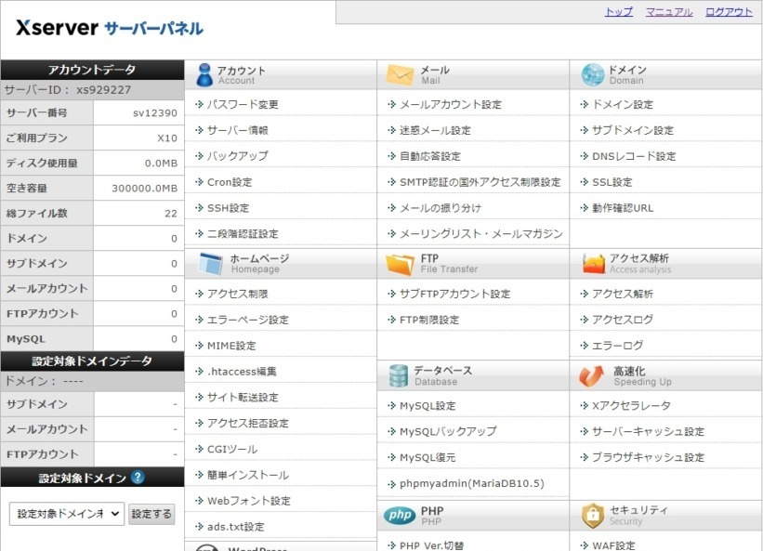Open Xアクセラレータ
This screenshot has width=763, height=551.
[x=631, y=405]
